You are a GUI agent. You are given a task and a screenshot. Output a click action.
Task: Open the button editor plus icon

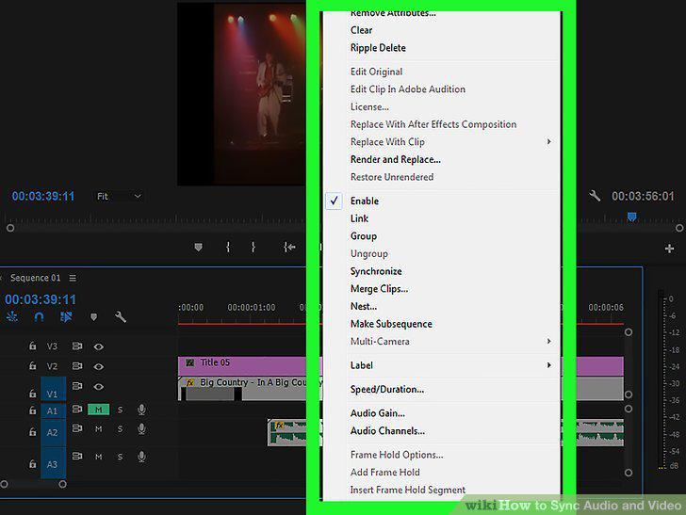click(x=669, y=249)
